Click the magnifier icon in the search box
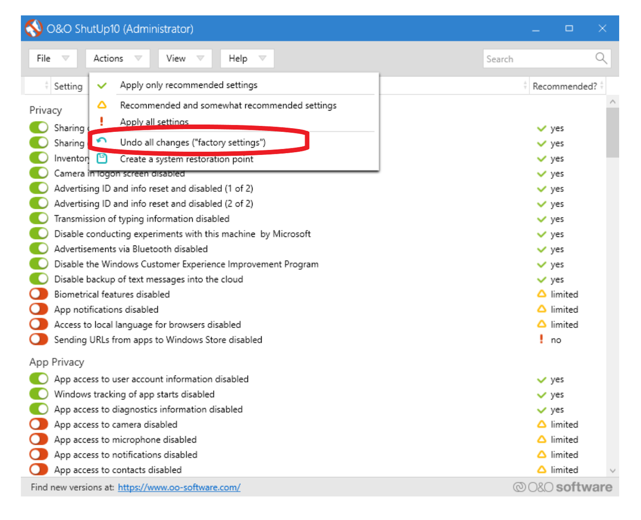The image size is (641, 520). point(601,59)
